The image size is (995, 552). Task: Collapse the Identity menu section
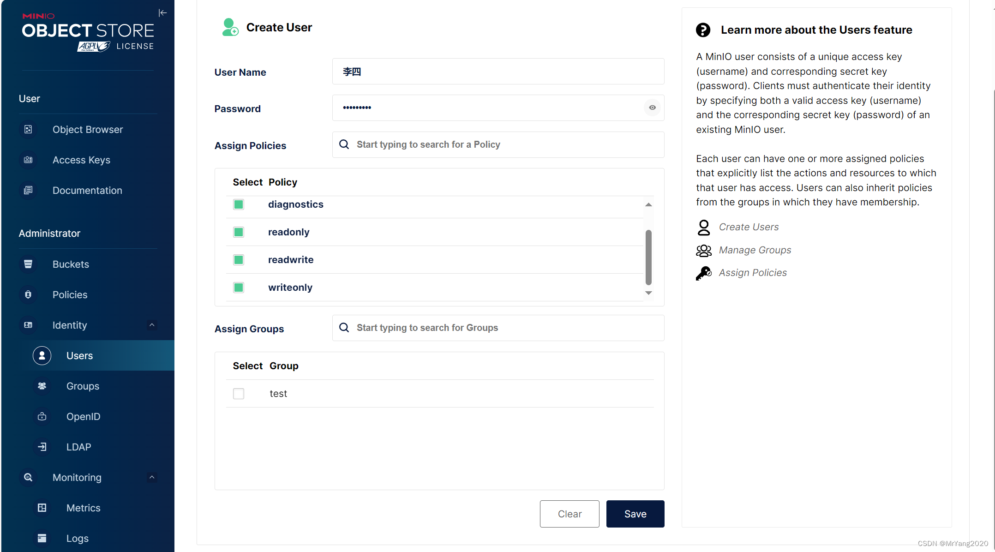coord(152,325)
